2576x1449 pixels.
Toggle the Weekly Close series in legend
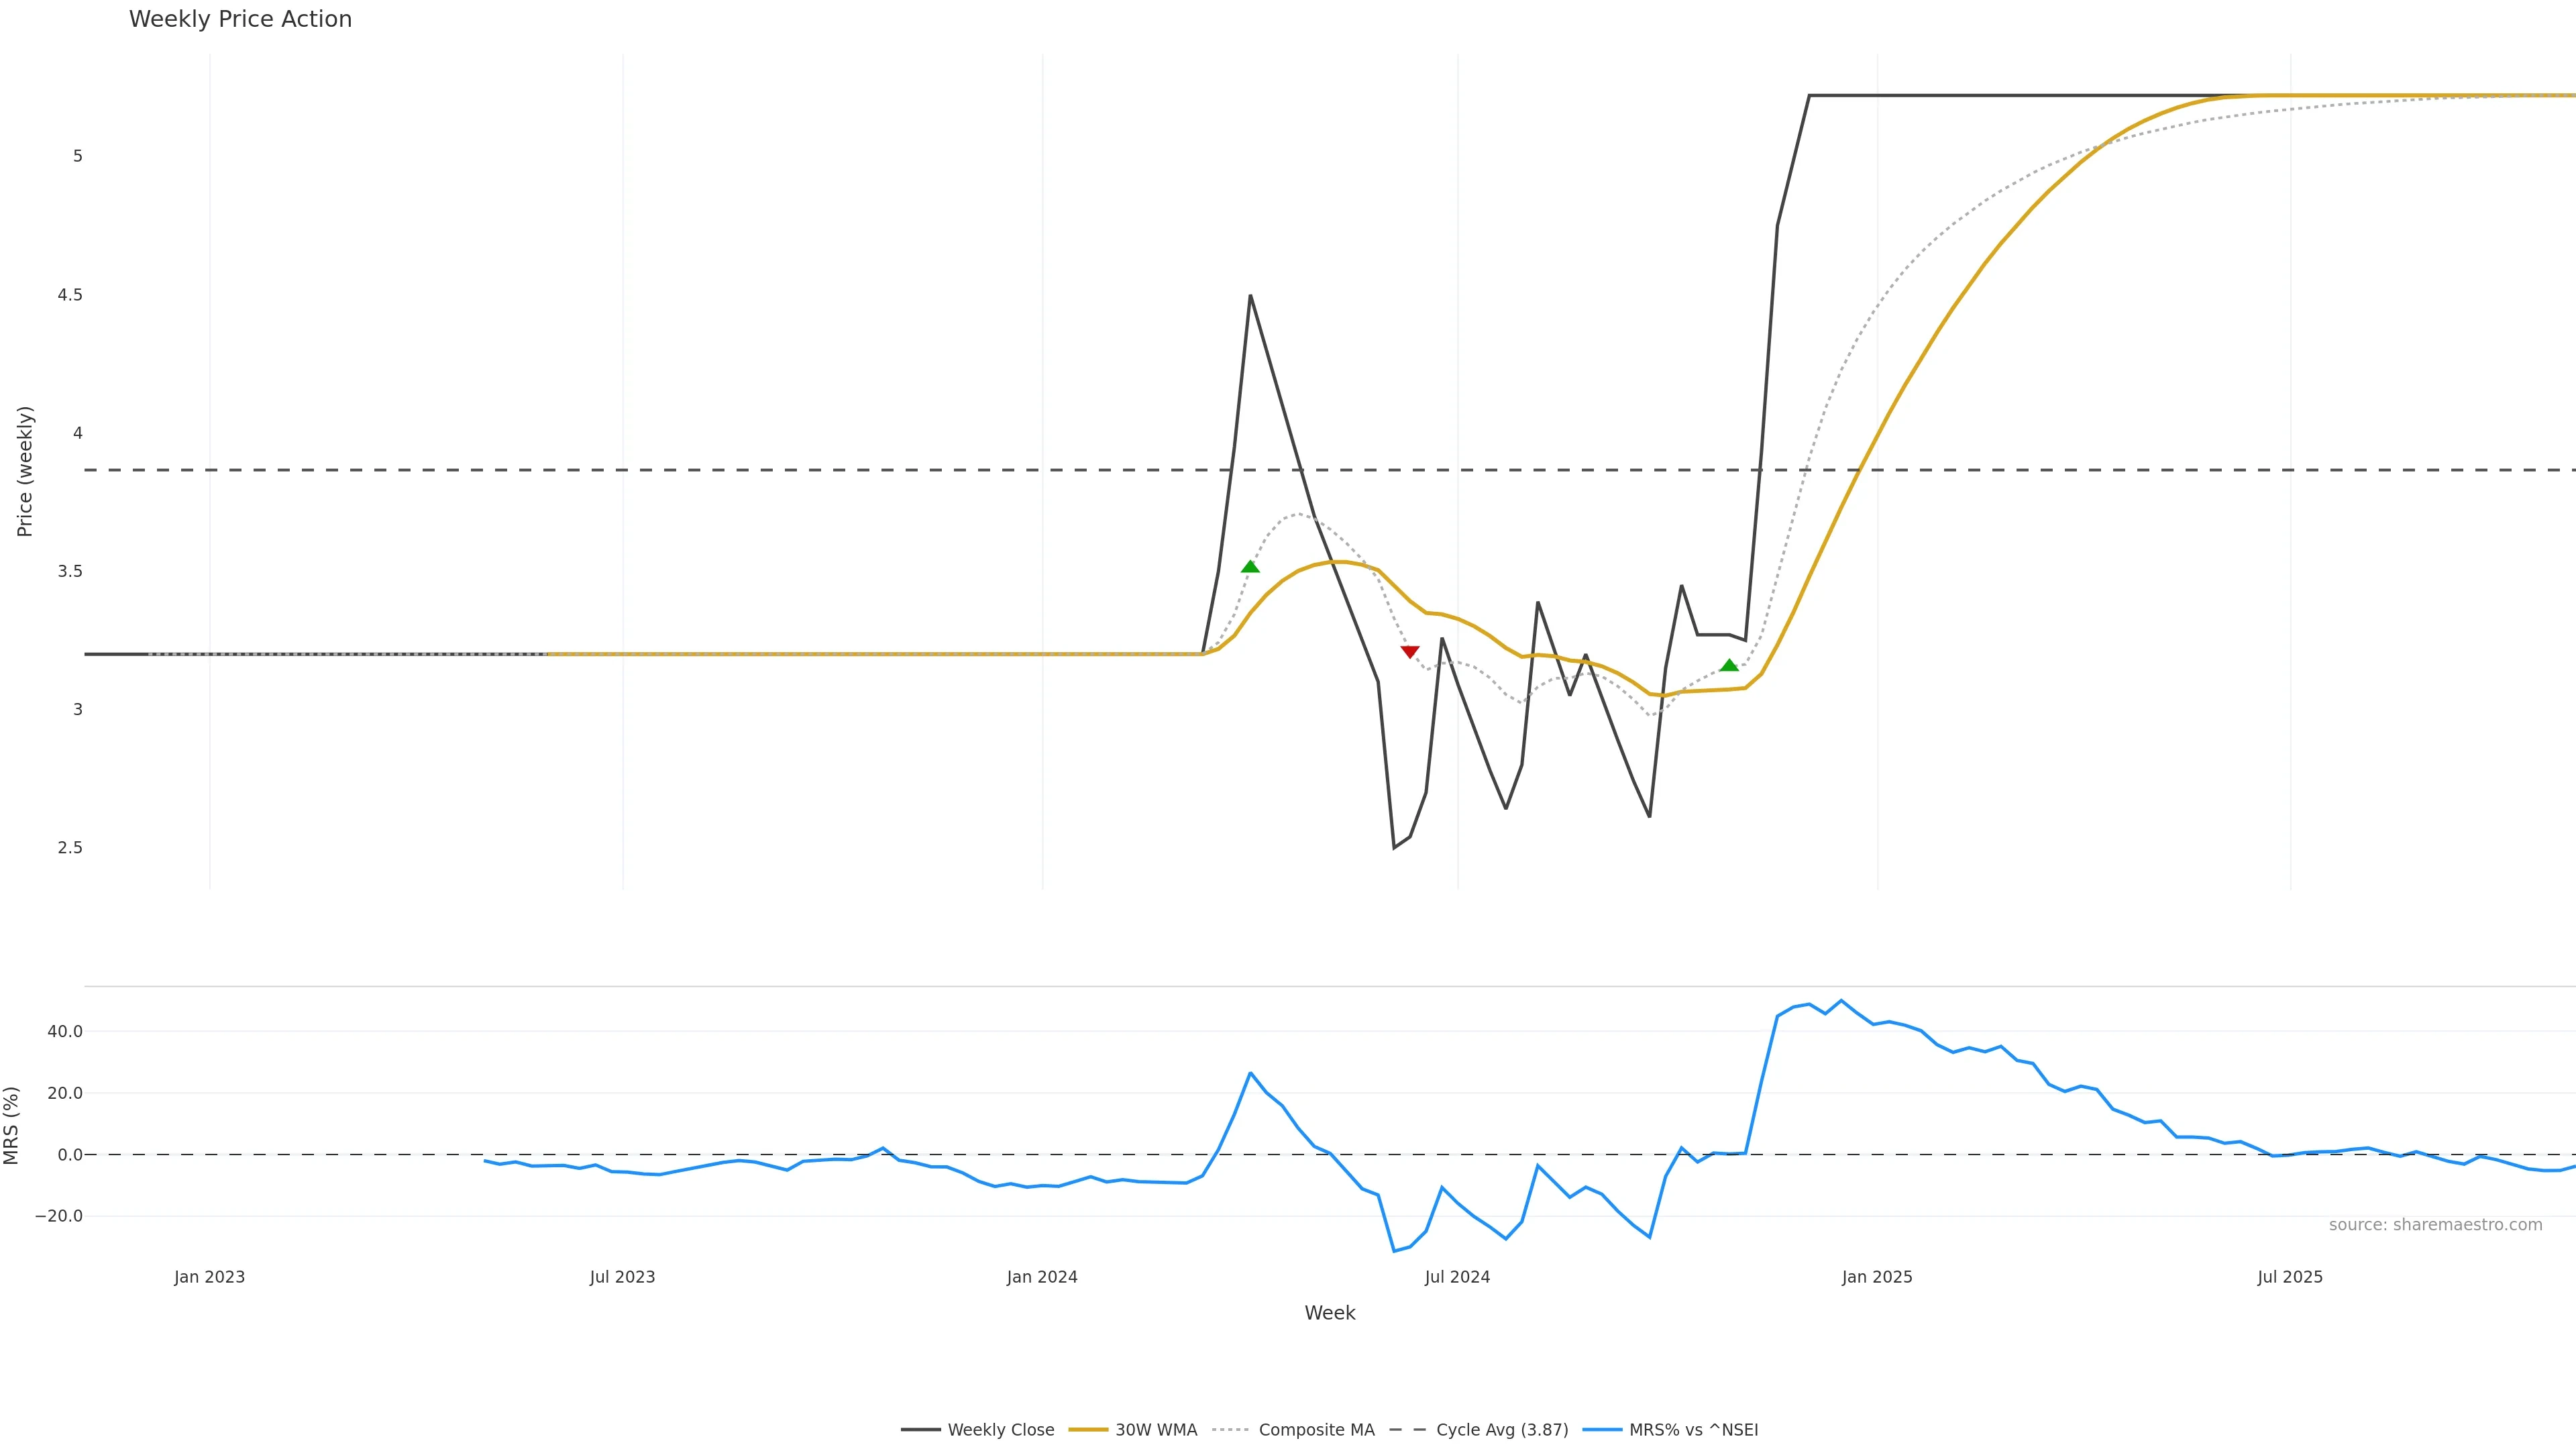click(1000, 1430)
